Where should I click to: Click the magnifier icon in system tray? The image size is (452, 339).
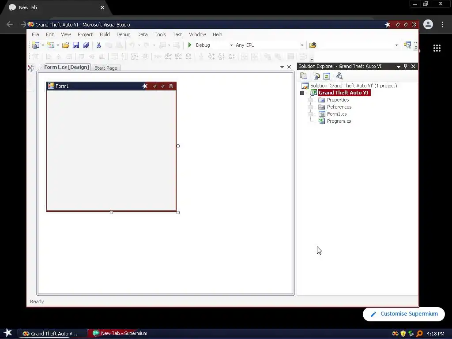(x=419, y=334)
